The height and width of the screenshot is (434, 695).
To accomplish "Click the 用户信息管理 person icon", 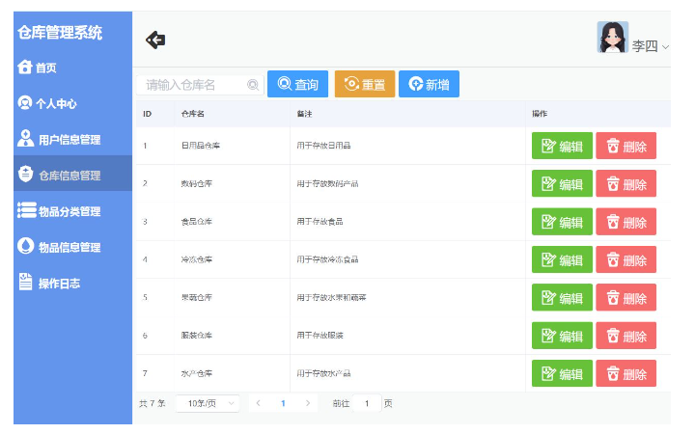I will click(x=25, y=138).
